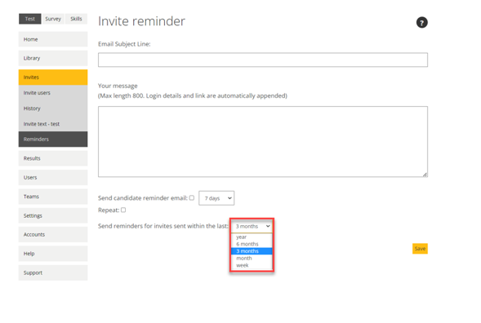Open Support in the sidebar
Screen dimensions: 481x323
point(53,272)
